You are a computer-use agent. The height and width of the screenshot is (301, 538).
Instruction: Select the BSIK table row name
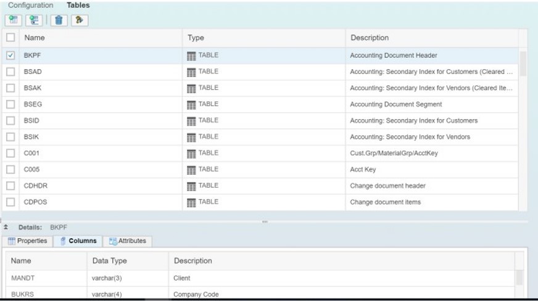coord(31,137)
